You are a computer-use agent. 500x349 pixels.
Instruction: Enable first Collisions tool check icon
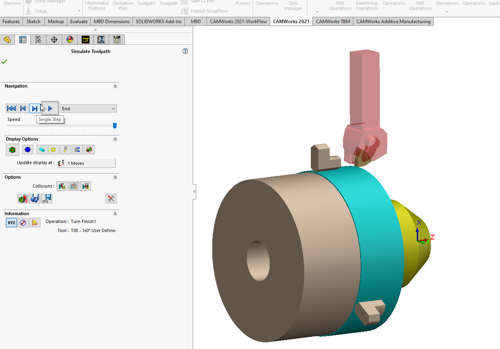(62, 186)
